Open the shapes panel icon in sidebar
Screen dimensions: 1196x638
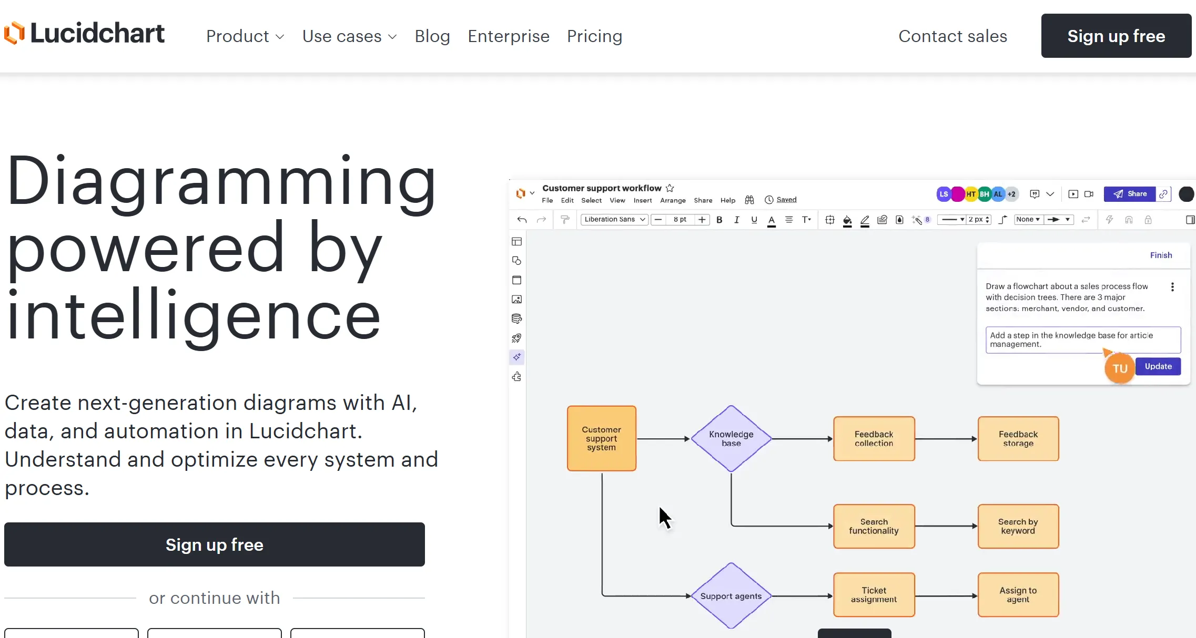(516, 261)
